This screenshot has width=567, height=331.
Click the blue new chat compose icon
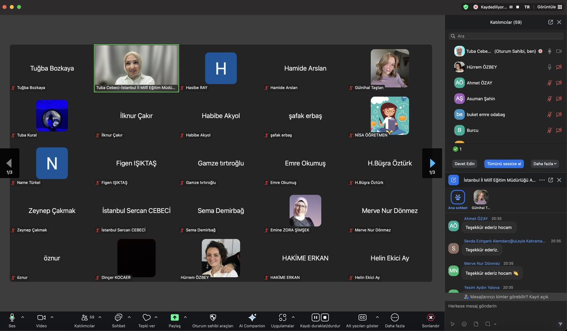(454, 180)
